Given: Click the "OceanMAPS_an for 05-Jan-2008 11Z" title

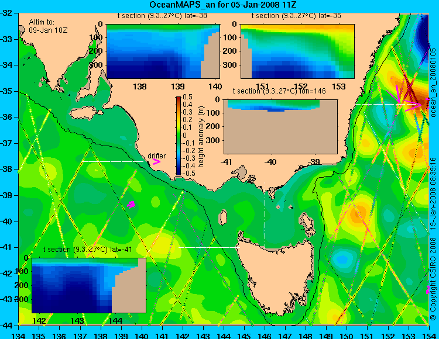Looking at the screenshot, I should 223,5.
